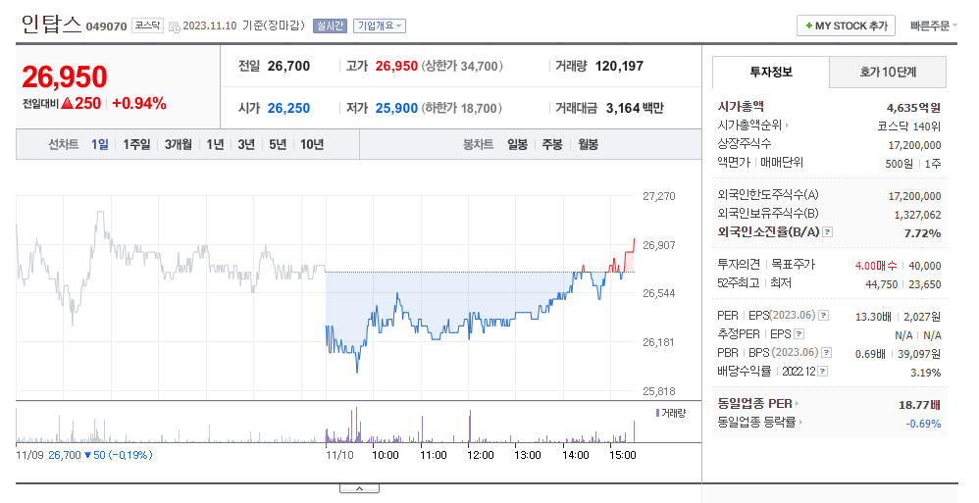This screenshot has width=979, height=503.
Task: Follow the 시가총액순위 arrow link
Action: 753,125
